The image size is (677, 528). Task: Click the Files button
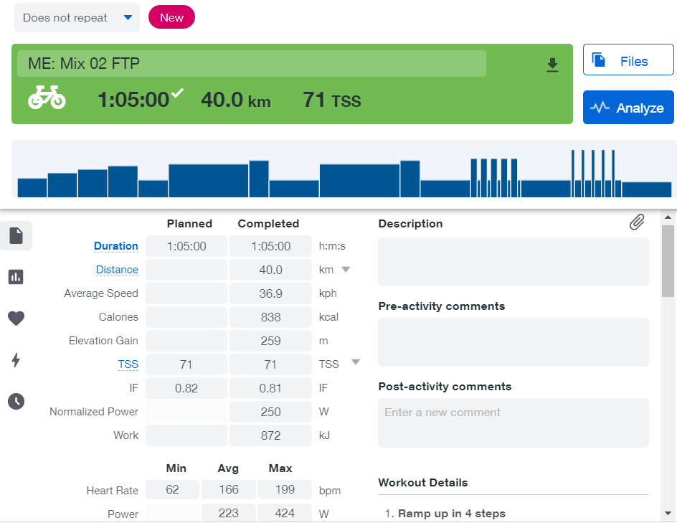(628, 62)
